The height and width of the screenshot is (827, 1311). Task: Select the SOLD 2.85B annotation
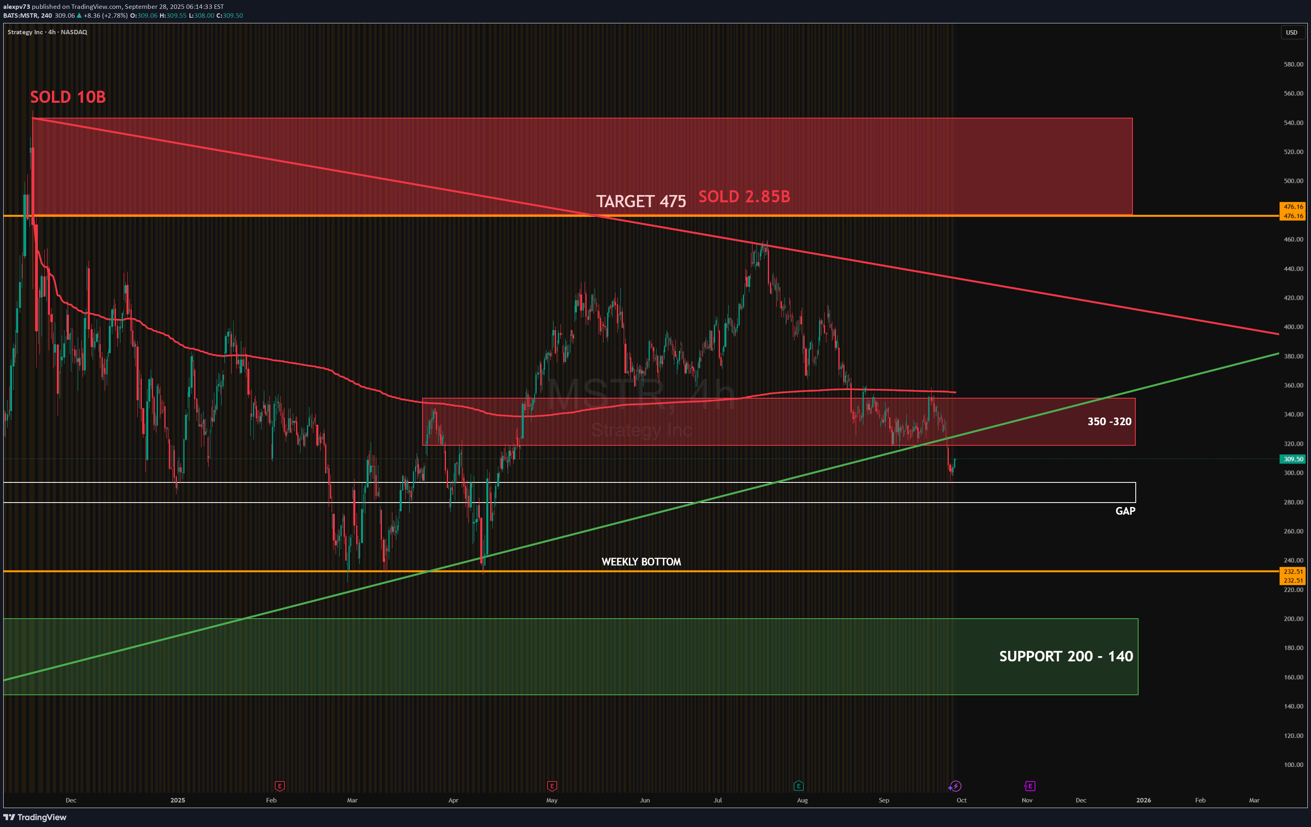[744, 197]
